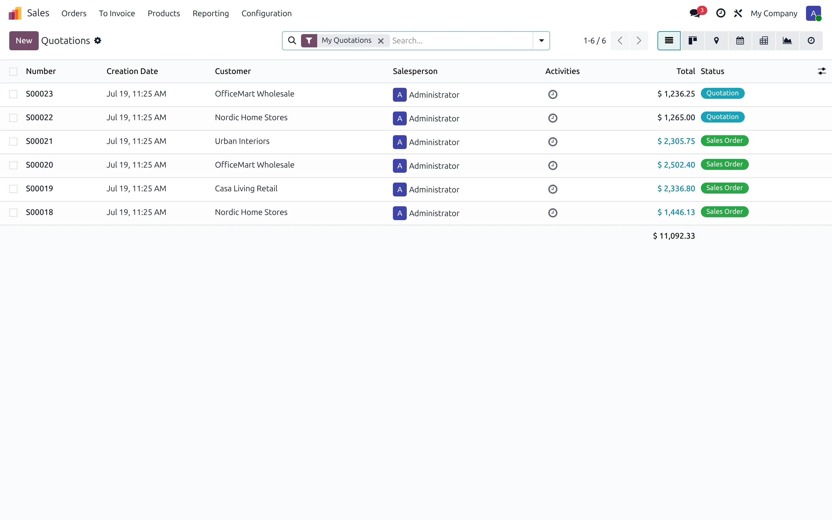Click the $ 2,502.40 total
Screen dimensions: 832x520
(676, 165)
